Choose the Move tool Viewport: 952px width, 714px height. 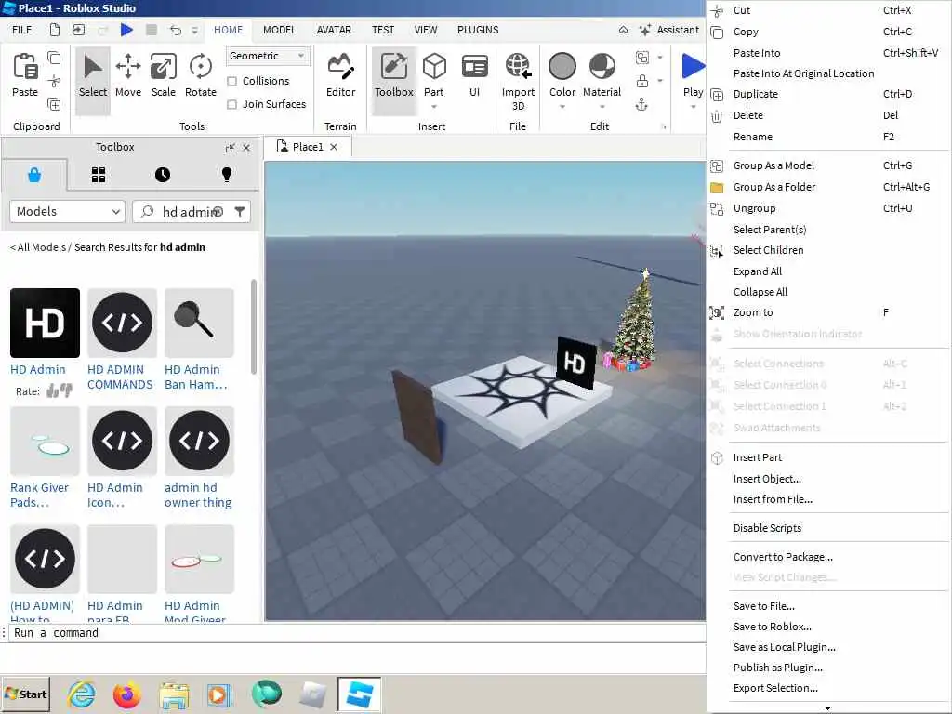point(128,76)
